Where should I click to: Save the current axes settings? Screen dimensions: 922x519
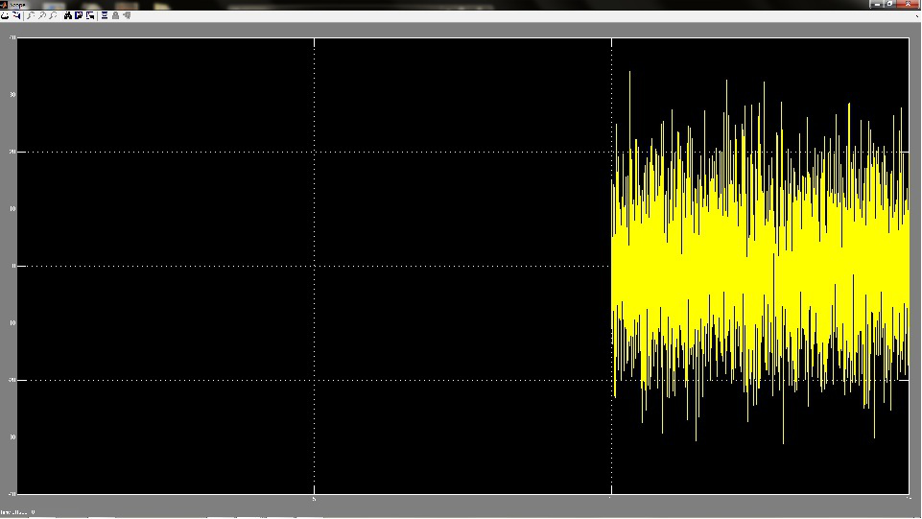pyautogui.click(x=79, y=15)
